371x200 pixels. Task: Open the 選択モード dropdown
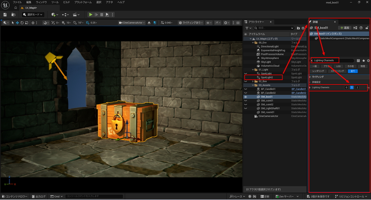pos(33,15)
